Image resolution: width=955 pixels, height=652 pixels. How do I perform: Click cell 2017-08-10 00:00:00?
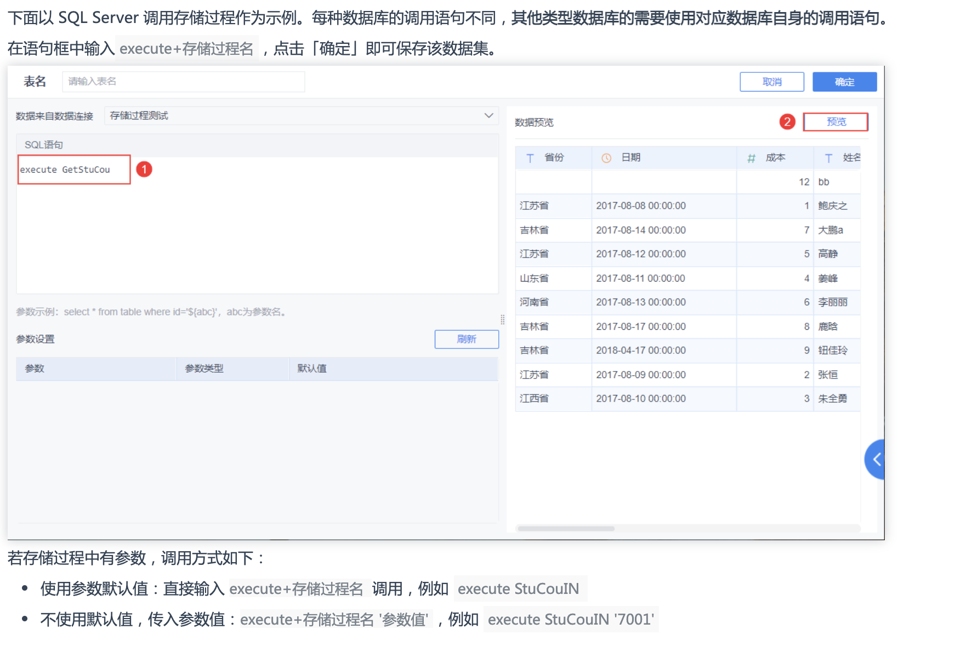[x=664, y=399]
